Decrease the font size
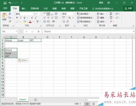This screenshot has height=106, width=136. tap(36, 18)
